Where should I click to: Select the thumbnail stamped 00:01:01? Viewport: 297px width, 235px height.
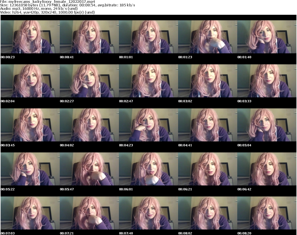[x=148, y=37]
